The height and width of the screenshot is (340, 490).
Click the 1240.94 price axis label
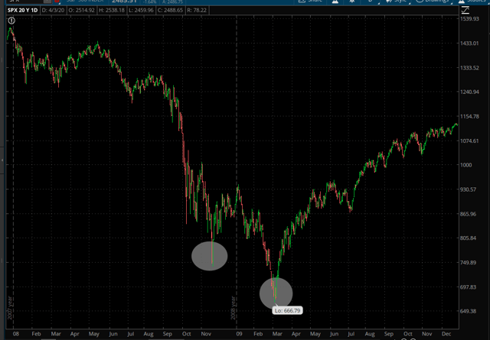(x=469, y=92)
